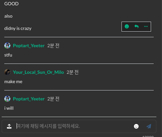Send the chat message with paper plane icon
The width and height of the screenshot is (162, 137).
[149, 126]
